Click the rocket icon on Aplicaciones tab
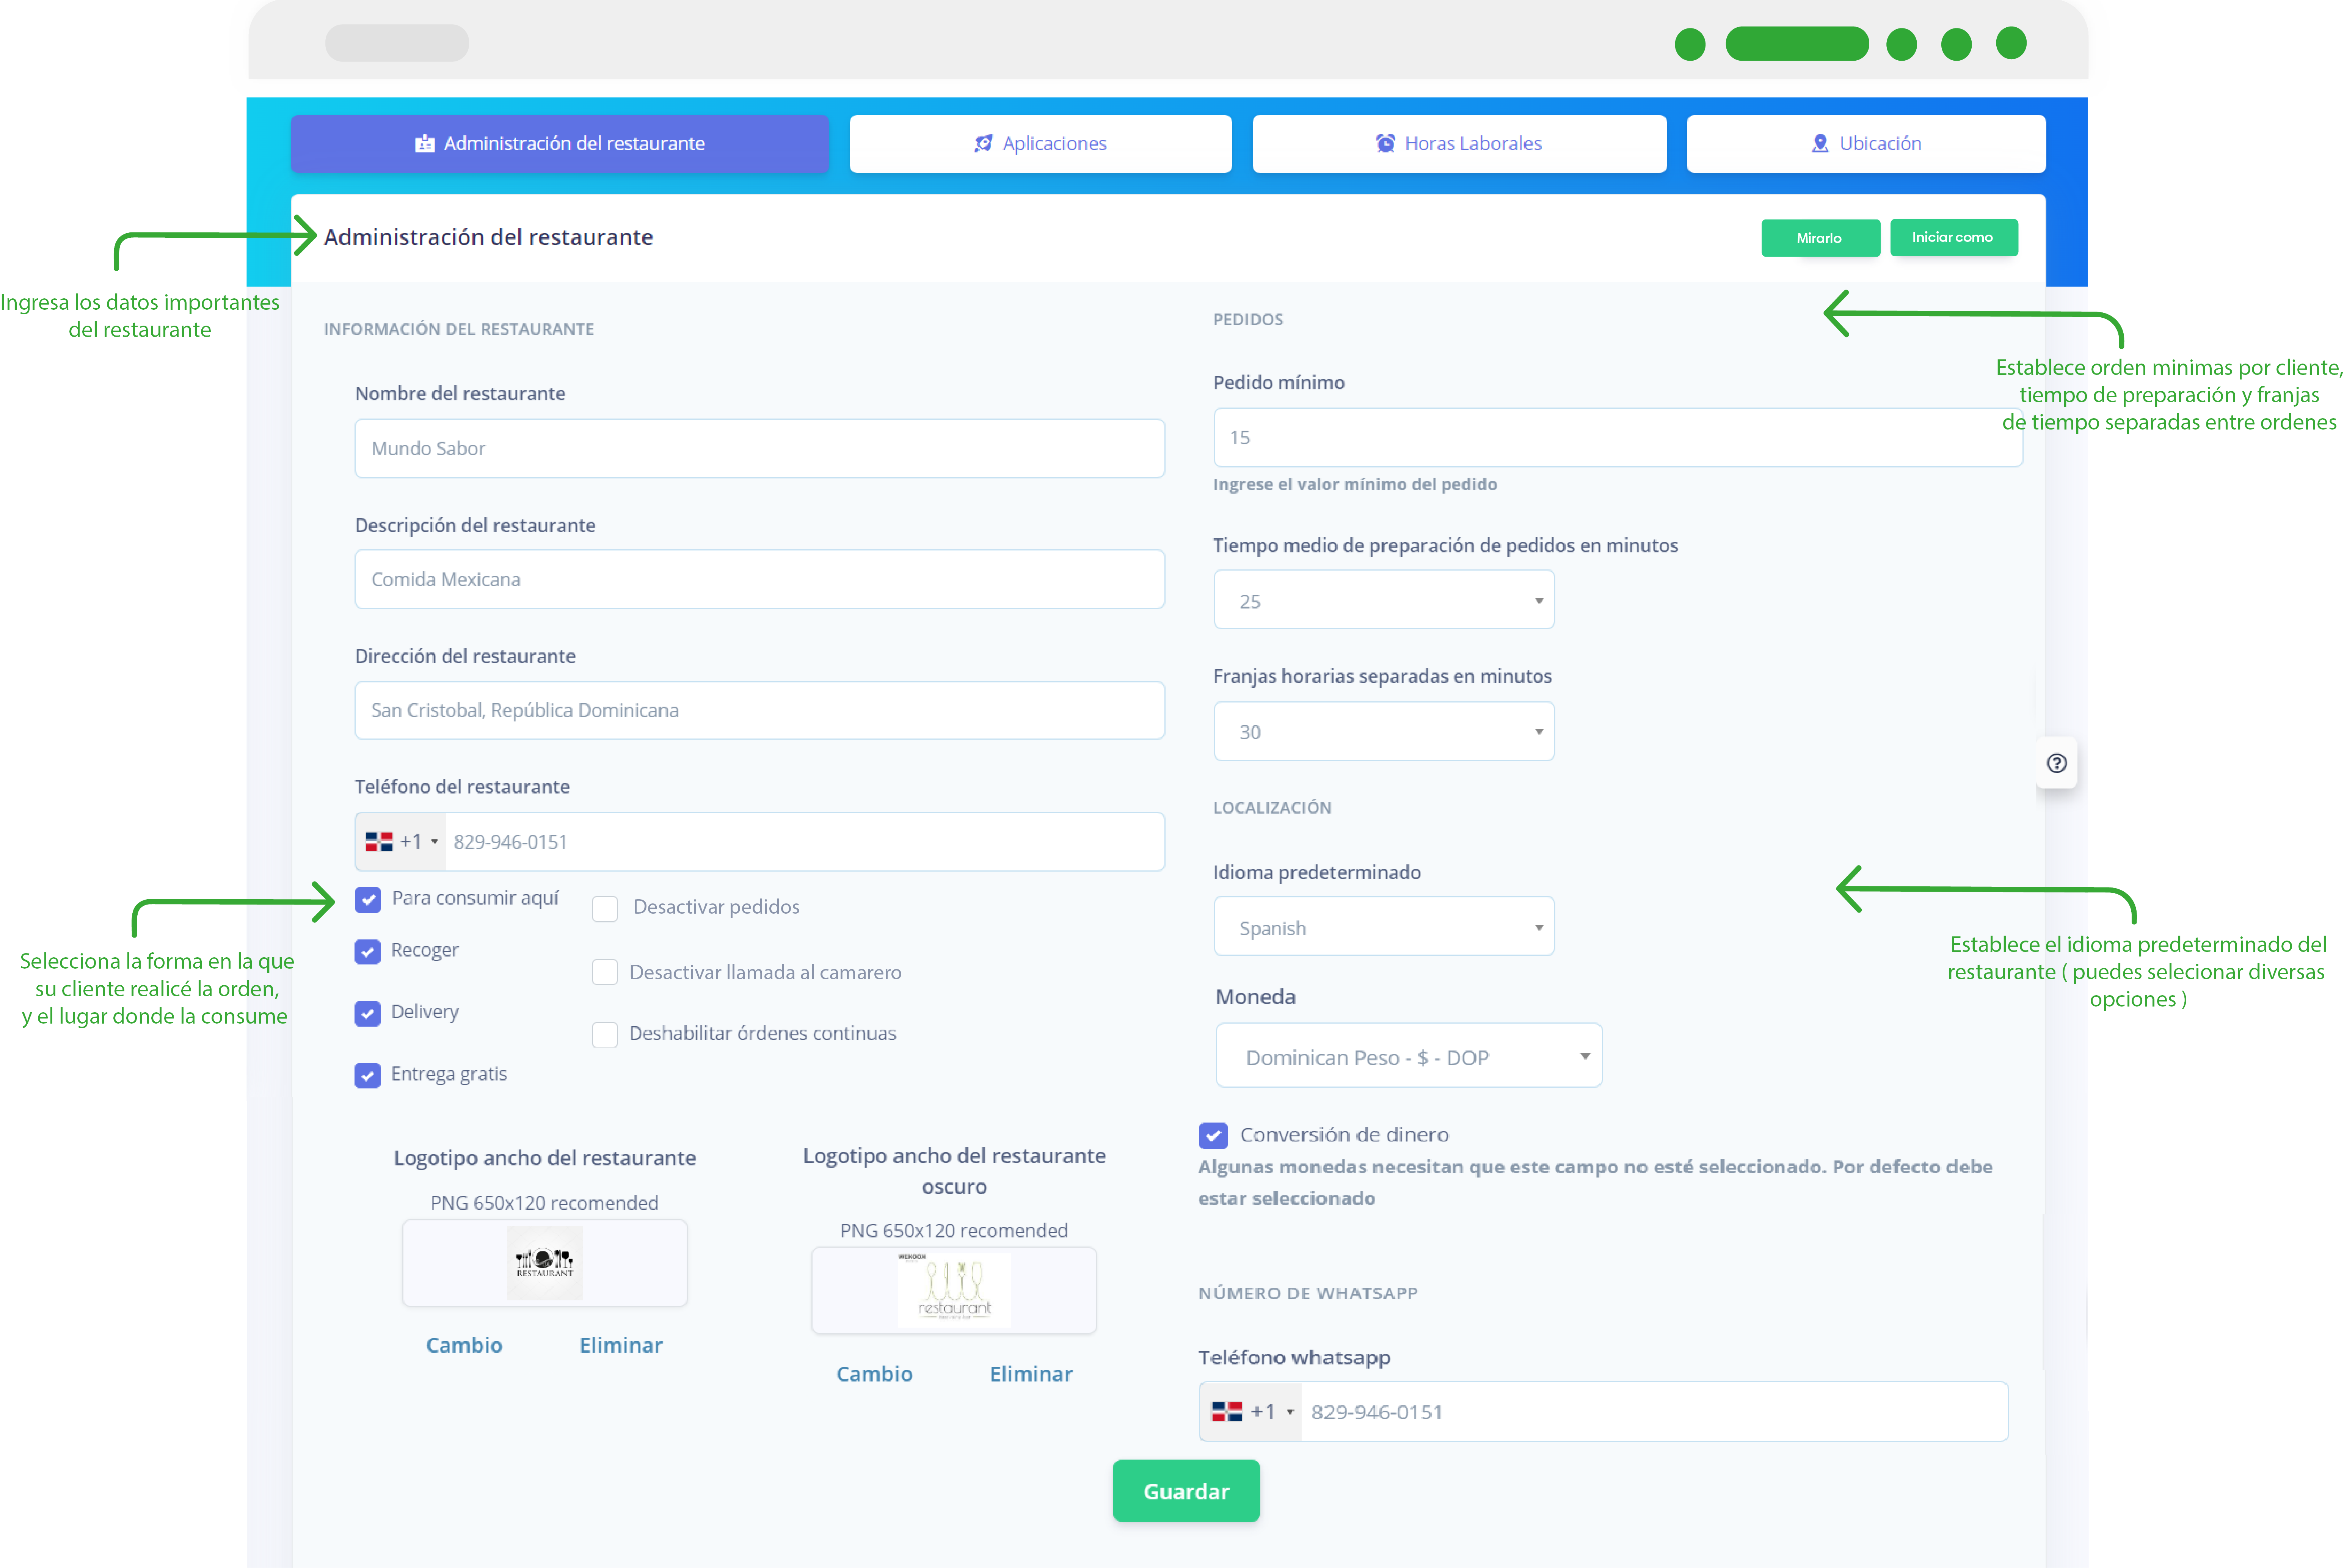The width and height of the screenshot is (2344, 1568). click(x=983, y=144)
